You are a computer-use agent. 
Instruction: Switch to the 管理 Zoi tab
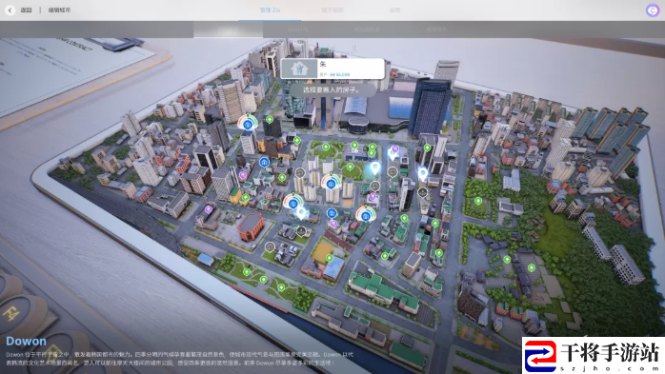[271, 10]
